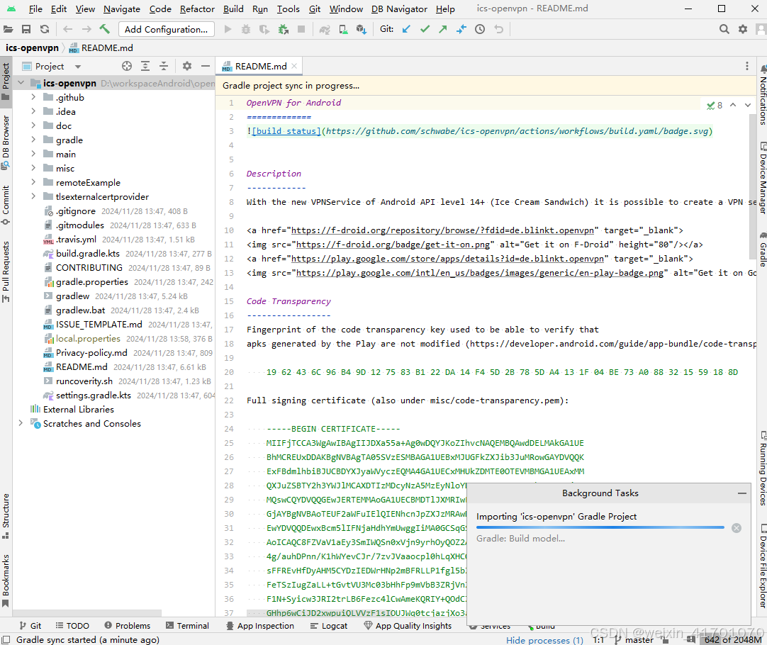
Task: Cancel the Gradle import task
Action: point(737,528)
